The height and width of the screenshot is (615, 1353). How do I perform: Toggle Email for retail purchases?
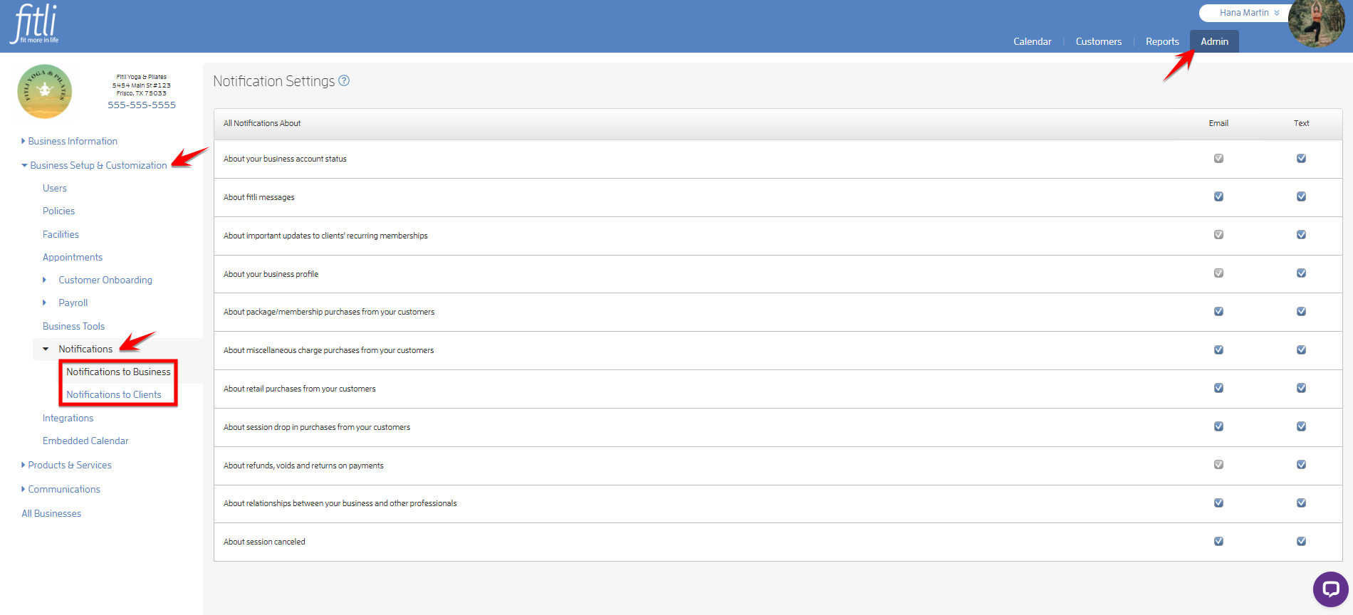pos(1218,388)
